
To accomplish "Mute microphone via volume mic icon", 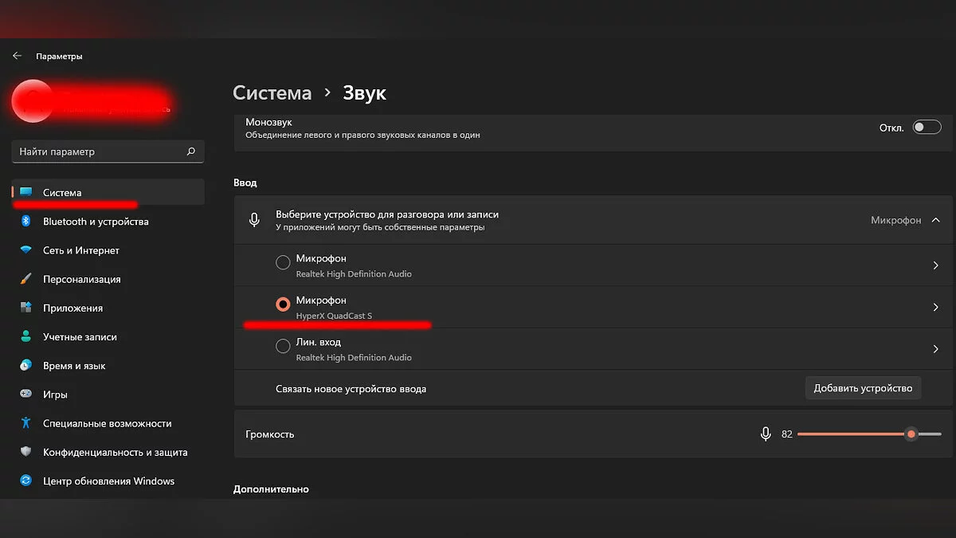I will [x=766, y=434].
